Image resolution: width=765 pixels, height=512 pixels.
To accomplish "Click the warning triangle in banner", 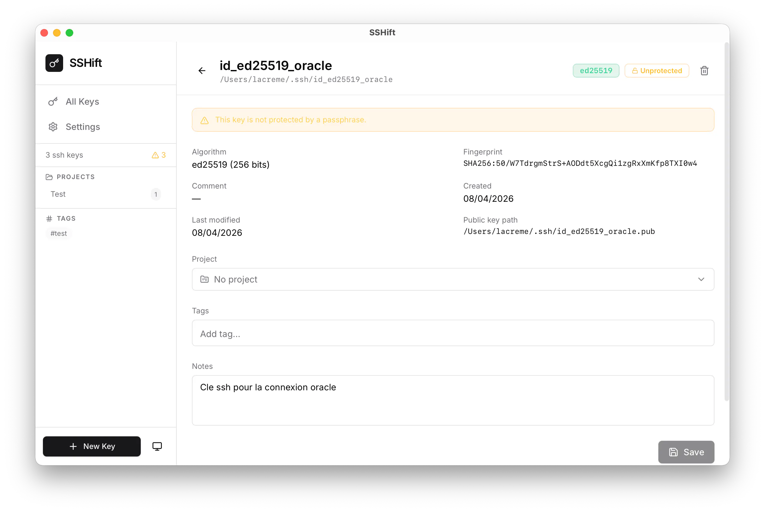I will (x=205, y=120).
